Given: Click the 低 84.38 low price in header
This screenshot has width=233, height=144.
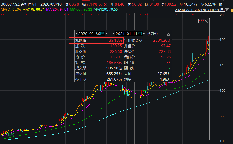Looking at the screenshot, I should (152, 4).
